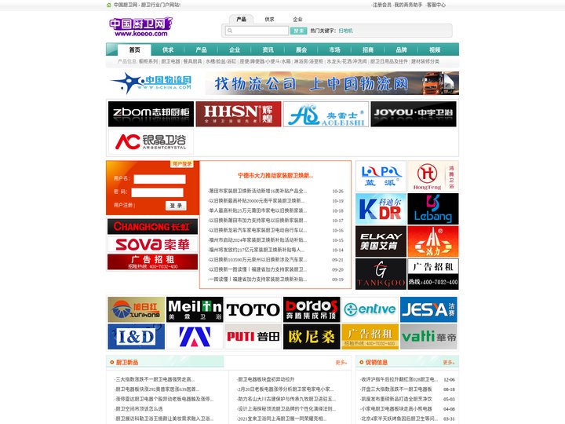Image resolution: width=565 pixels, height=424 pixels.
Task: Open 资讯 in the navigation bar
Action: pos(268,49)
